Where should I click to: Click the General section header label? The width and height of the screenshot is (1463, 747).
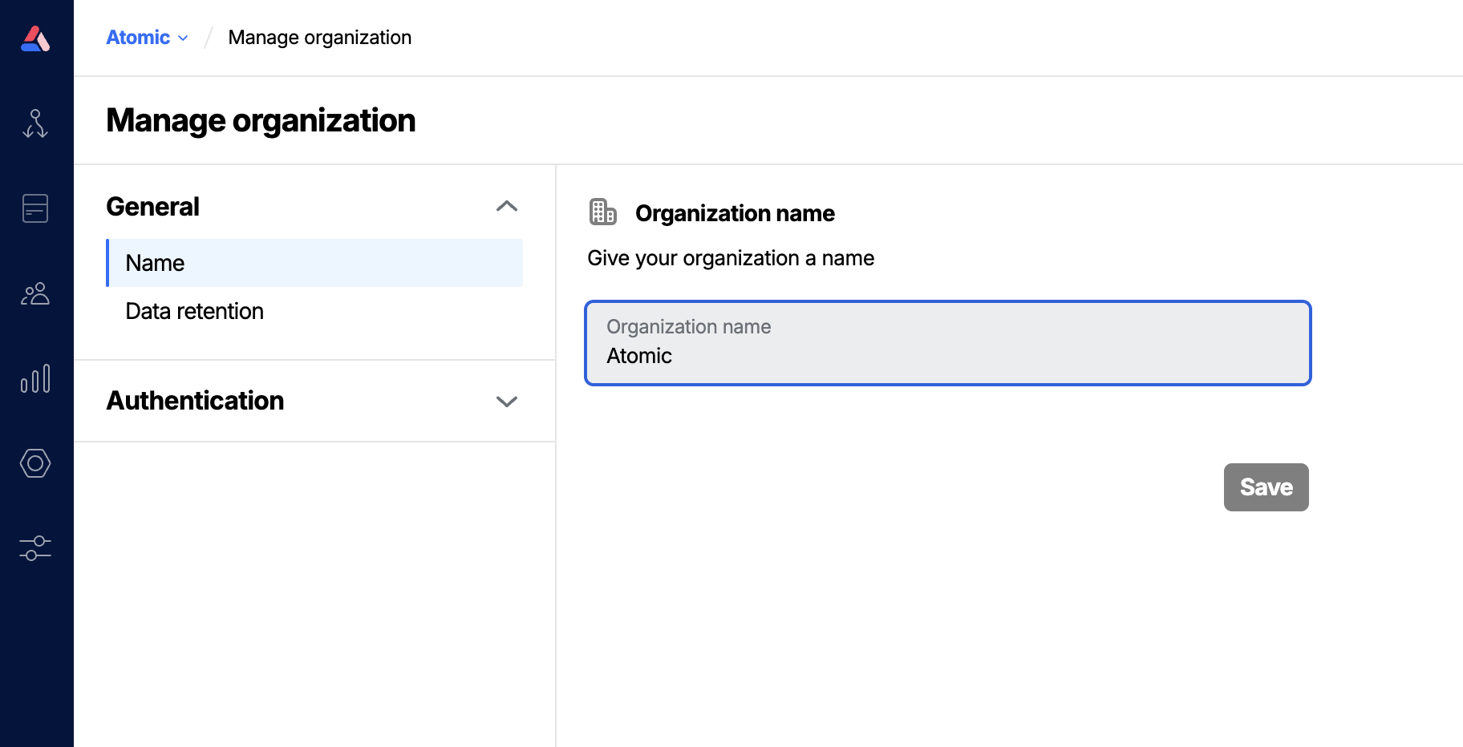(x=152, y=206)
